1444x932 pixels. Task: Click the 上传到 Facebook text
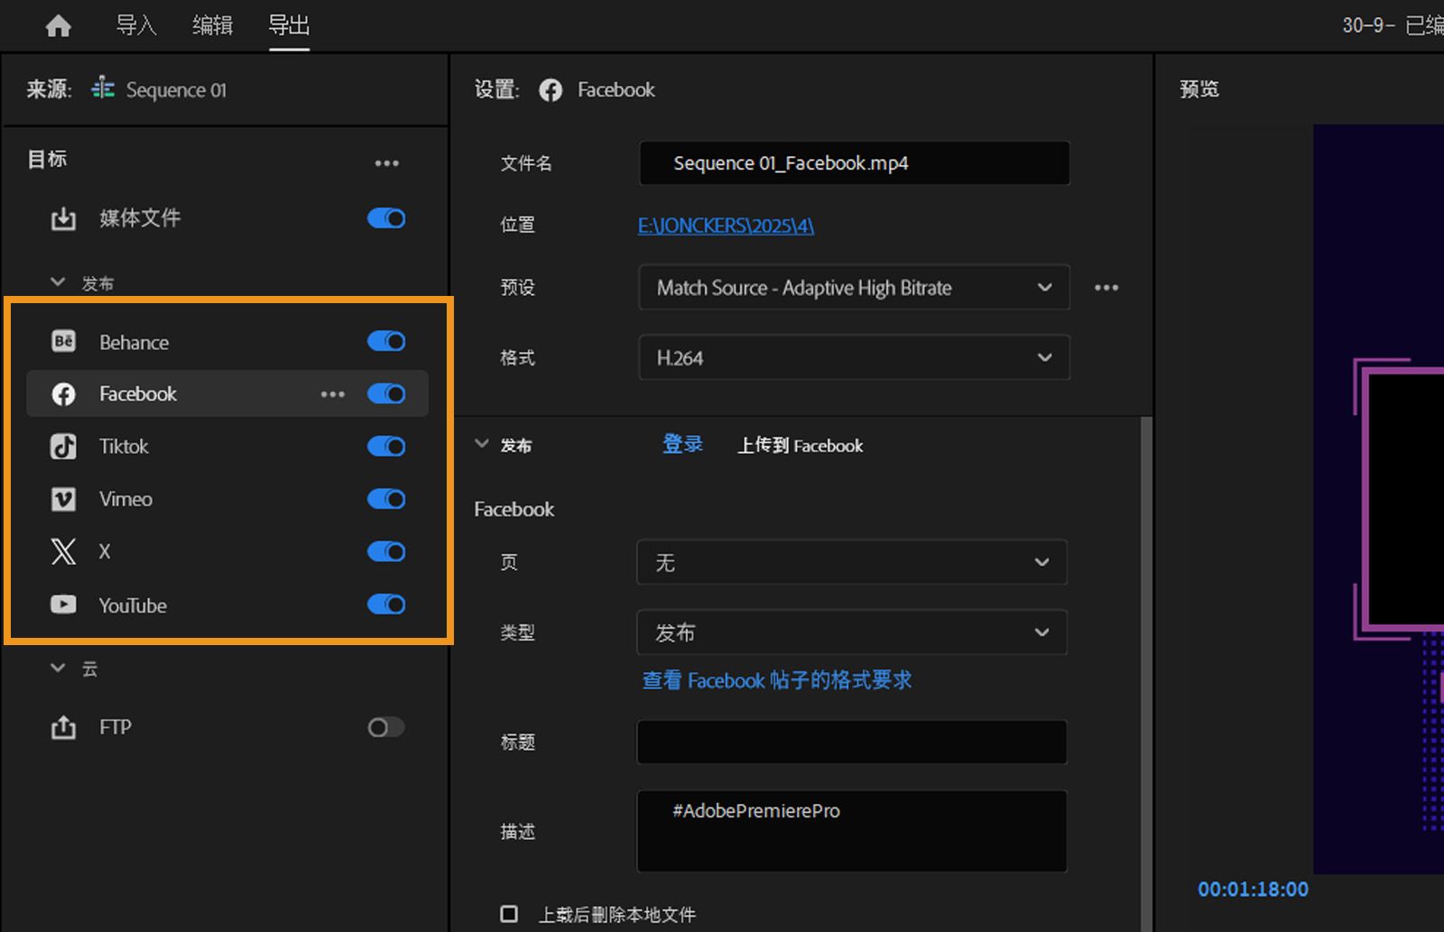[801, 446]
